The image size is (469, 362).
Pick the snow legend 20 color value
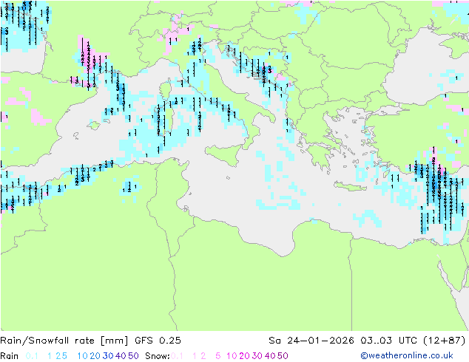tap(244, 356)
